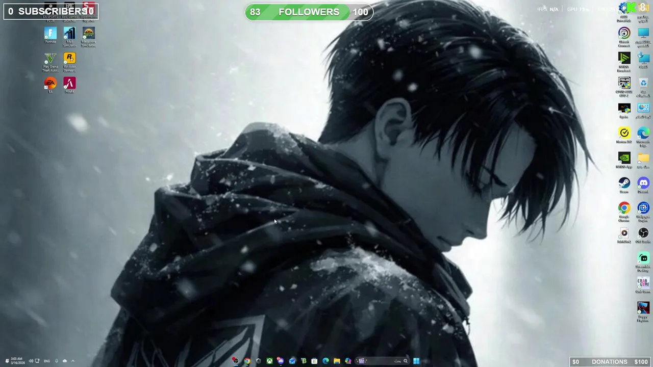This screenshot has height=367, width=653.
Task: Launch Crab Game from the desktop
Action: click(x=643, y=285)
